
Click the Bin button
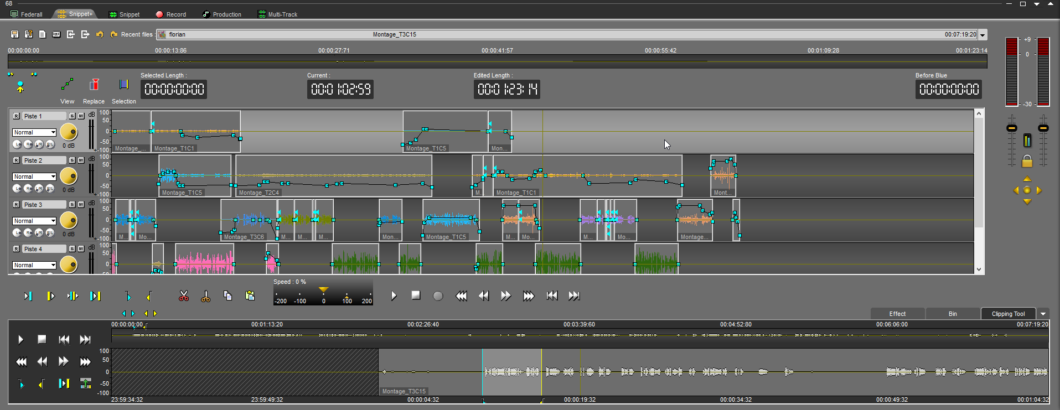[953, 314]
